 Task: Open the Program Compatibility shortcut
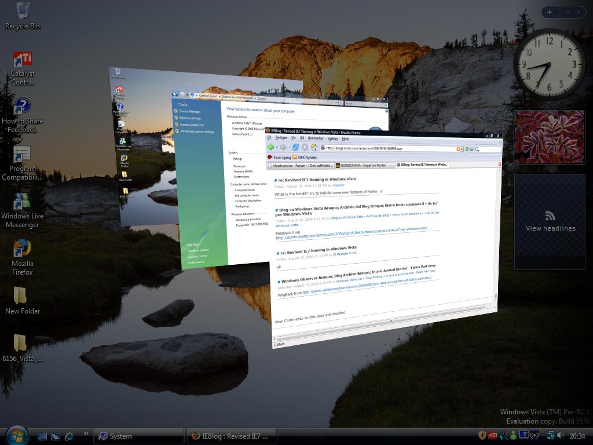(23, 163)
